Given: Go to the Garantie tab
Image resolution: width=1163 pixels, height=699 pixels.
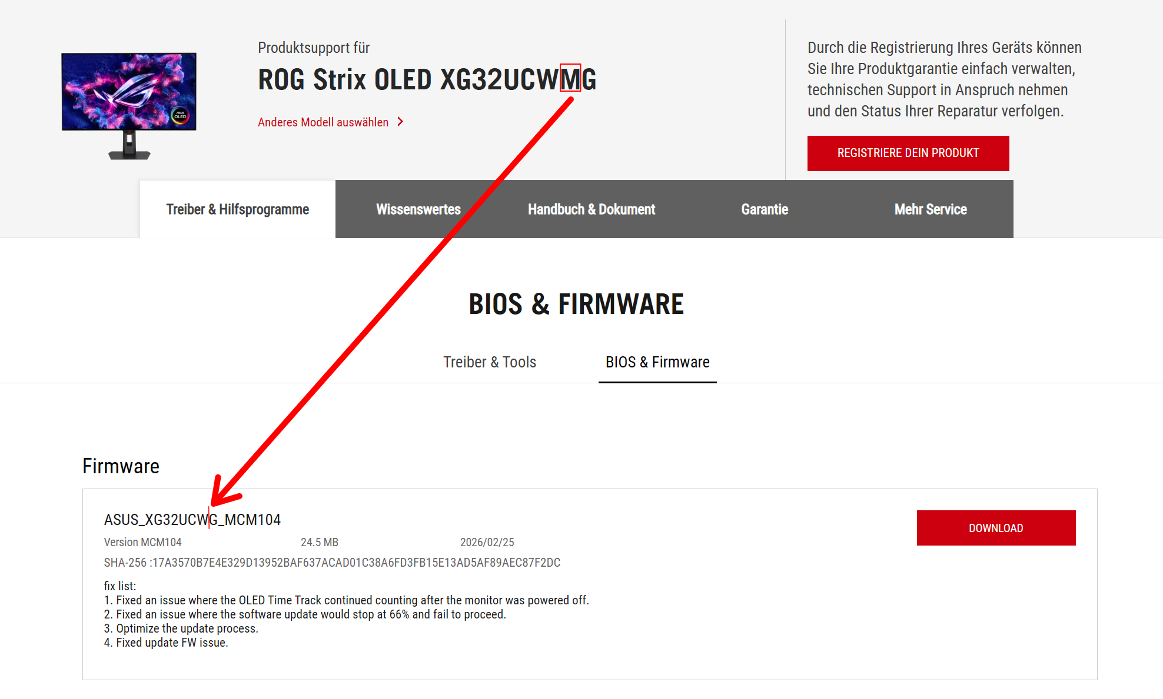Looking at the screenshot, I should [x=764, y=209].
